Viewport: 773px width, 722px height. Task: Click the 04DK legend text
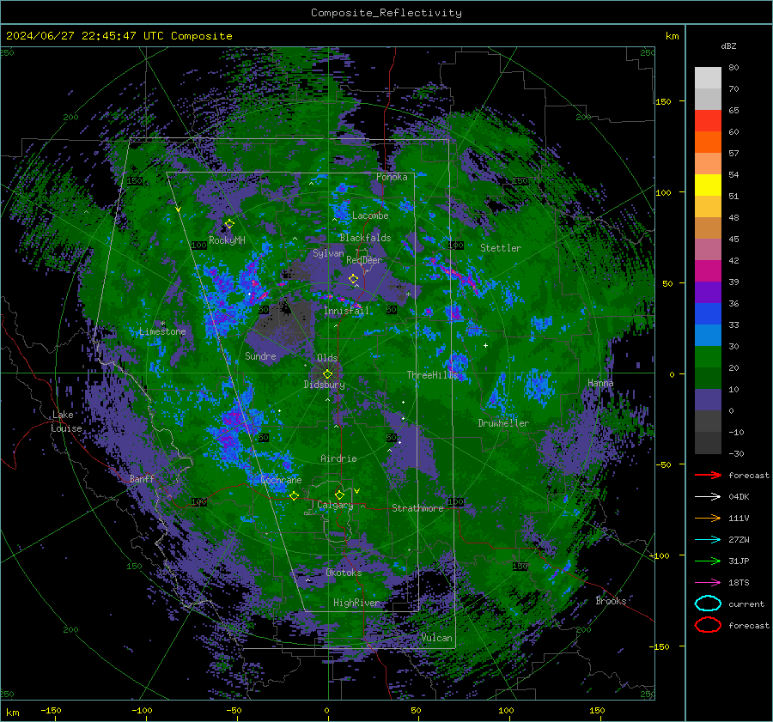[x=739, y=497]
